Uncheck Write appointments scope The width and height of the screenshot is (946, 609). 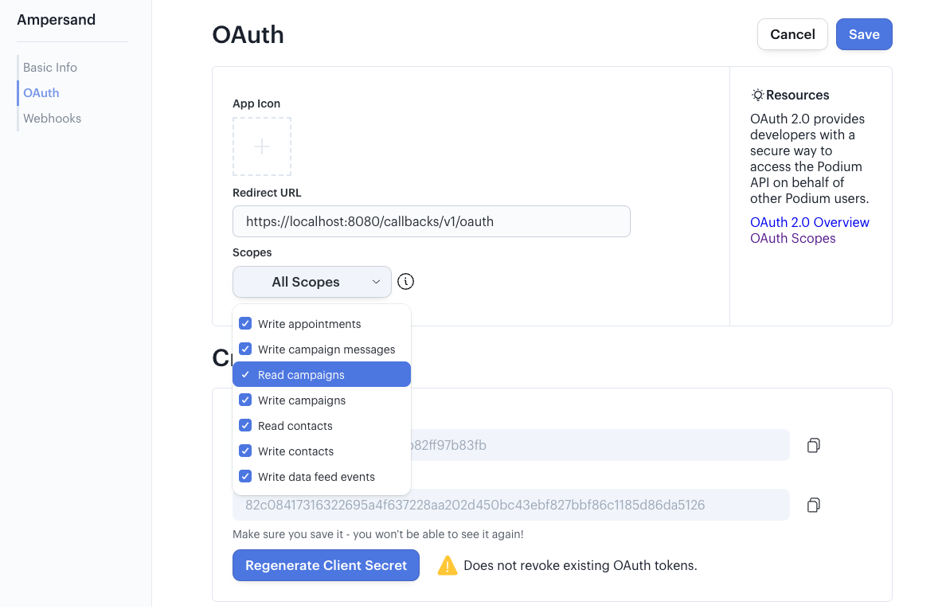pyautogui.click(x=245, y=324)
